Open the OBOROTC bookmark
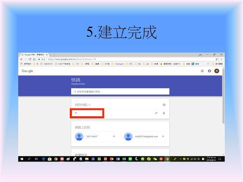The image size is (243, 182). click(46, 64)
